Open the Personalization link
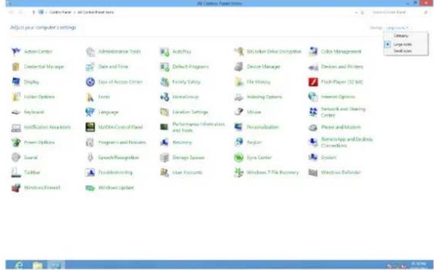The image size is (434, 270). 263,127
